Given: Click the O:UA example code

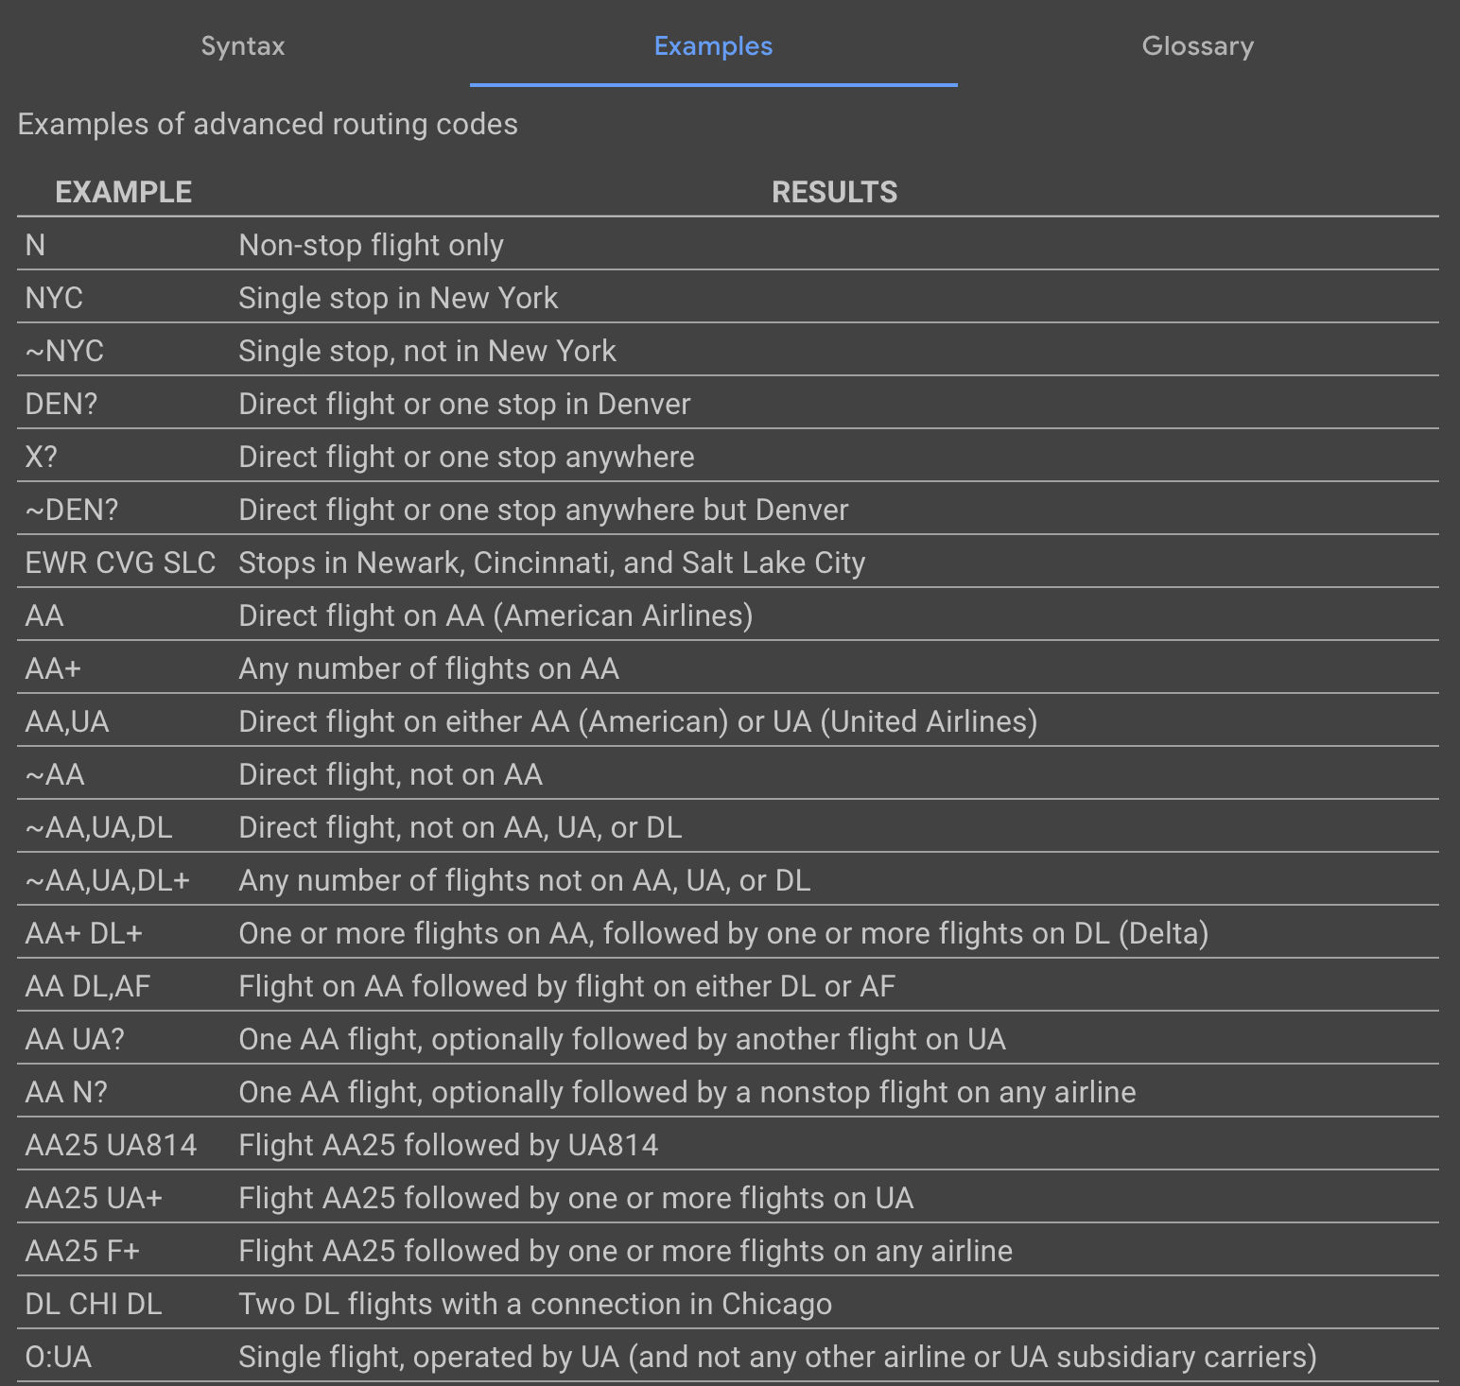Looking at the screenshot, I should pos(59,1358).
